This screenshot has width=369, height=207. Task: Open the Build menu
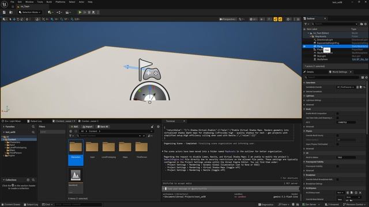[x=49, y=2]
